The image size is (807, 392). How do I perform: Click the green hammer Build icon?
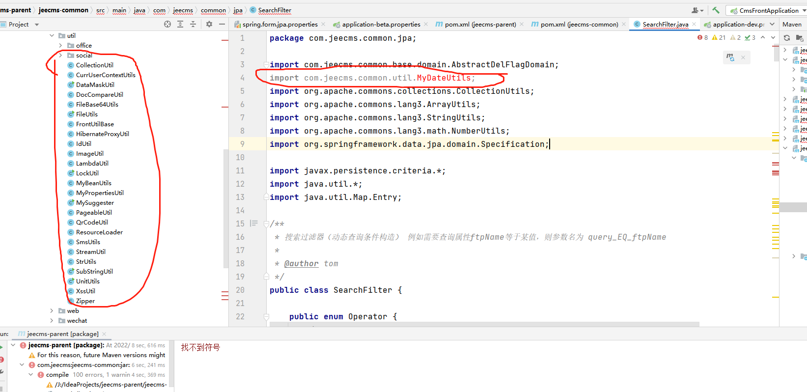716,10
